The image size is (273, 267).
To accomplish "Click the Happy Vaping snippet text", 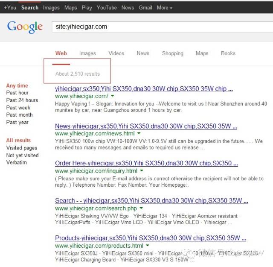I will pos(161,107).
